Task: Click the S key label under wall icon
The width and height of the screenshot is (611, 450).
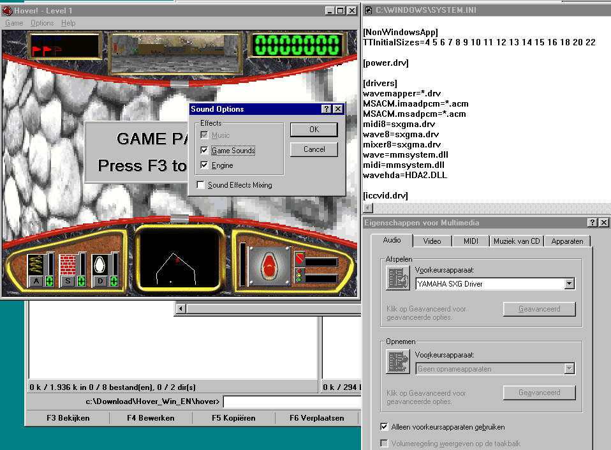Action: click(x=68, y=281)
